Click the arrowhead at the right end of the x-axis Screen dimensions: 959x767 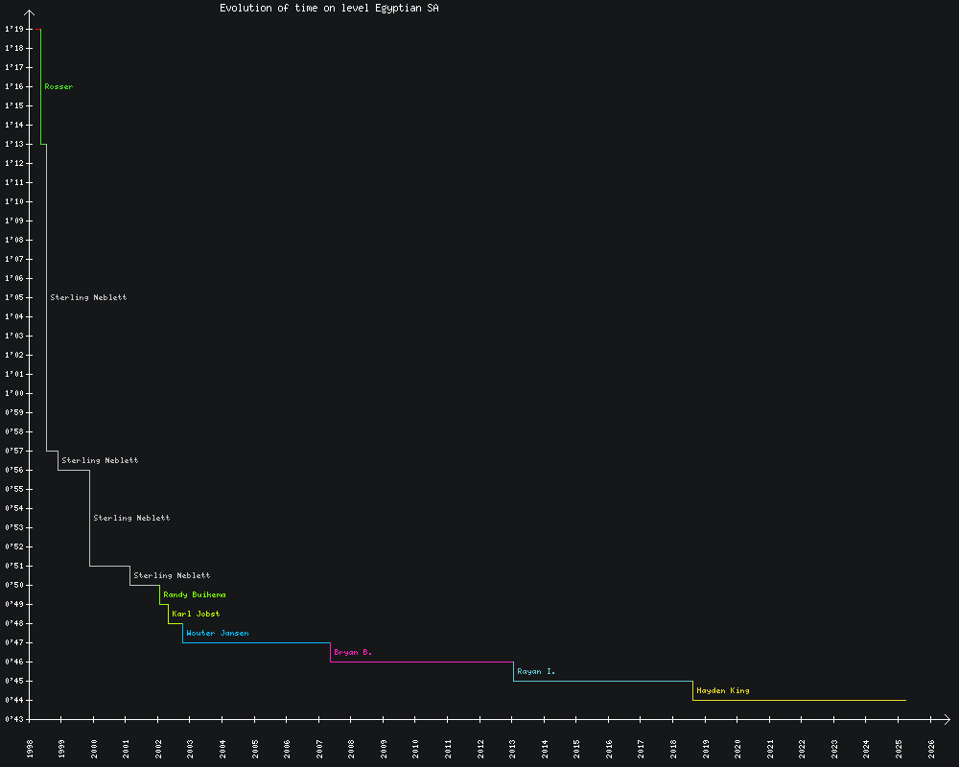pos(947,719)
